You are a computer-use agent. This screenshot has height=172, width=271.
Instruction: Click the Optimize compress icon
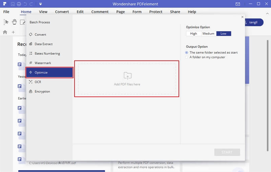click(30, 73)
